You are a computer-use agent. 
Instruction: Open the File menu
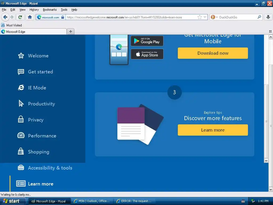(4, 10)
